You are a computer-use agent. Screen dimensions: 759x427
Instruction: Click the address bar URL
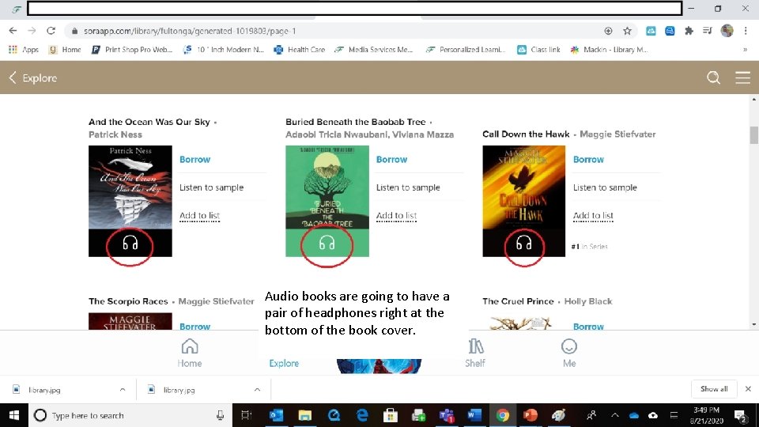(190, 31)
